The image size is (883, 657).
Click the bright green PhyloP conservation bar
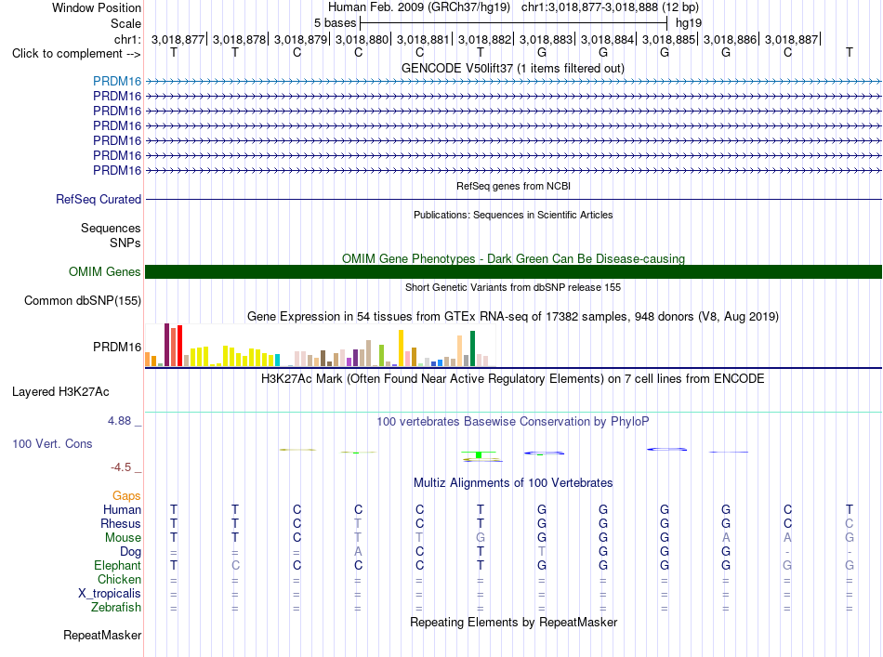pos(479,454)
